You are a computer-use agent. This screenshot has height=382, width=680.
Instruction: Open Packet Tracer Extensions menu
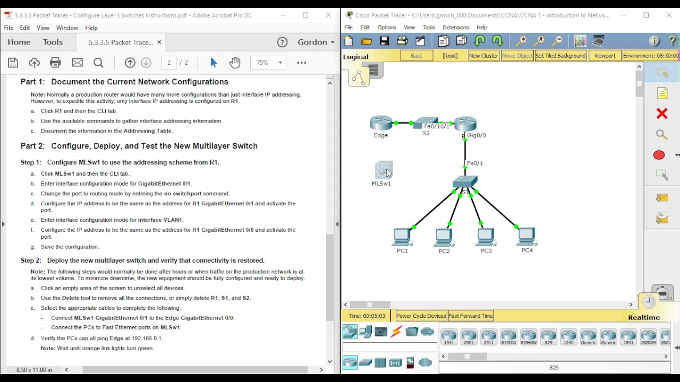pyautogui.click(x=455, y=27)
